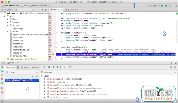Screen dimensions: 178x103
Task: Collapse the web-starter-kit root folder
Action: tap(1, 13)
